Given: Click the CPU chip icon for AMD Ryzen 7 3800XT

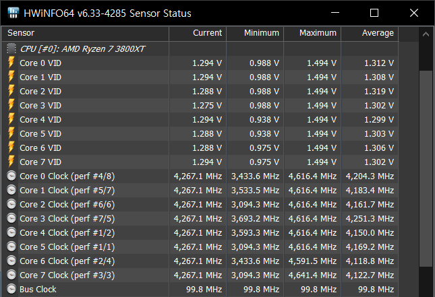Looking at the screenshot, I should click(x=11, y=48).
